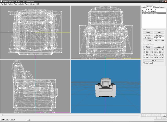Switch to the Materials tab
This screenshot has height=122, width=167.
[156, 7]
